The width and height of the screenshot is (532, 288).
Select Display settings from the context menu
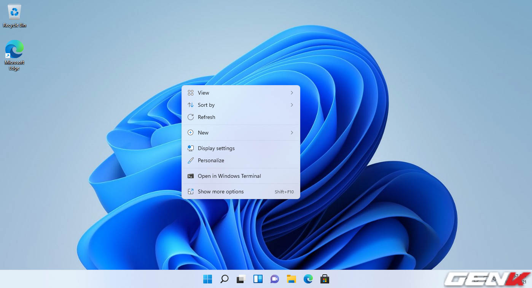click(x=216, y=148)
